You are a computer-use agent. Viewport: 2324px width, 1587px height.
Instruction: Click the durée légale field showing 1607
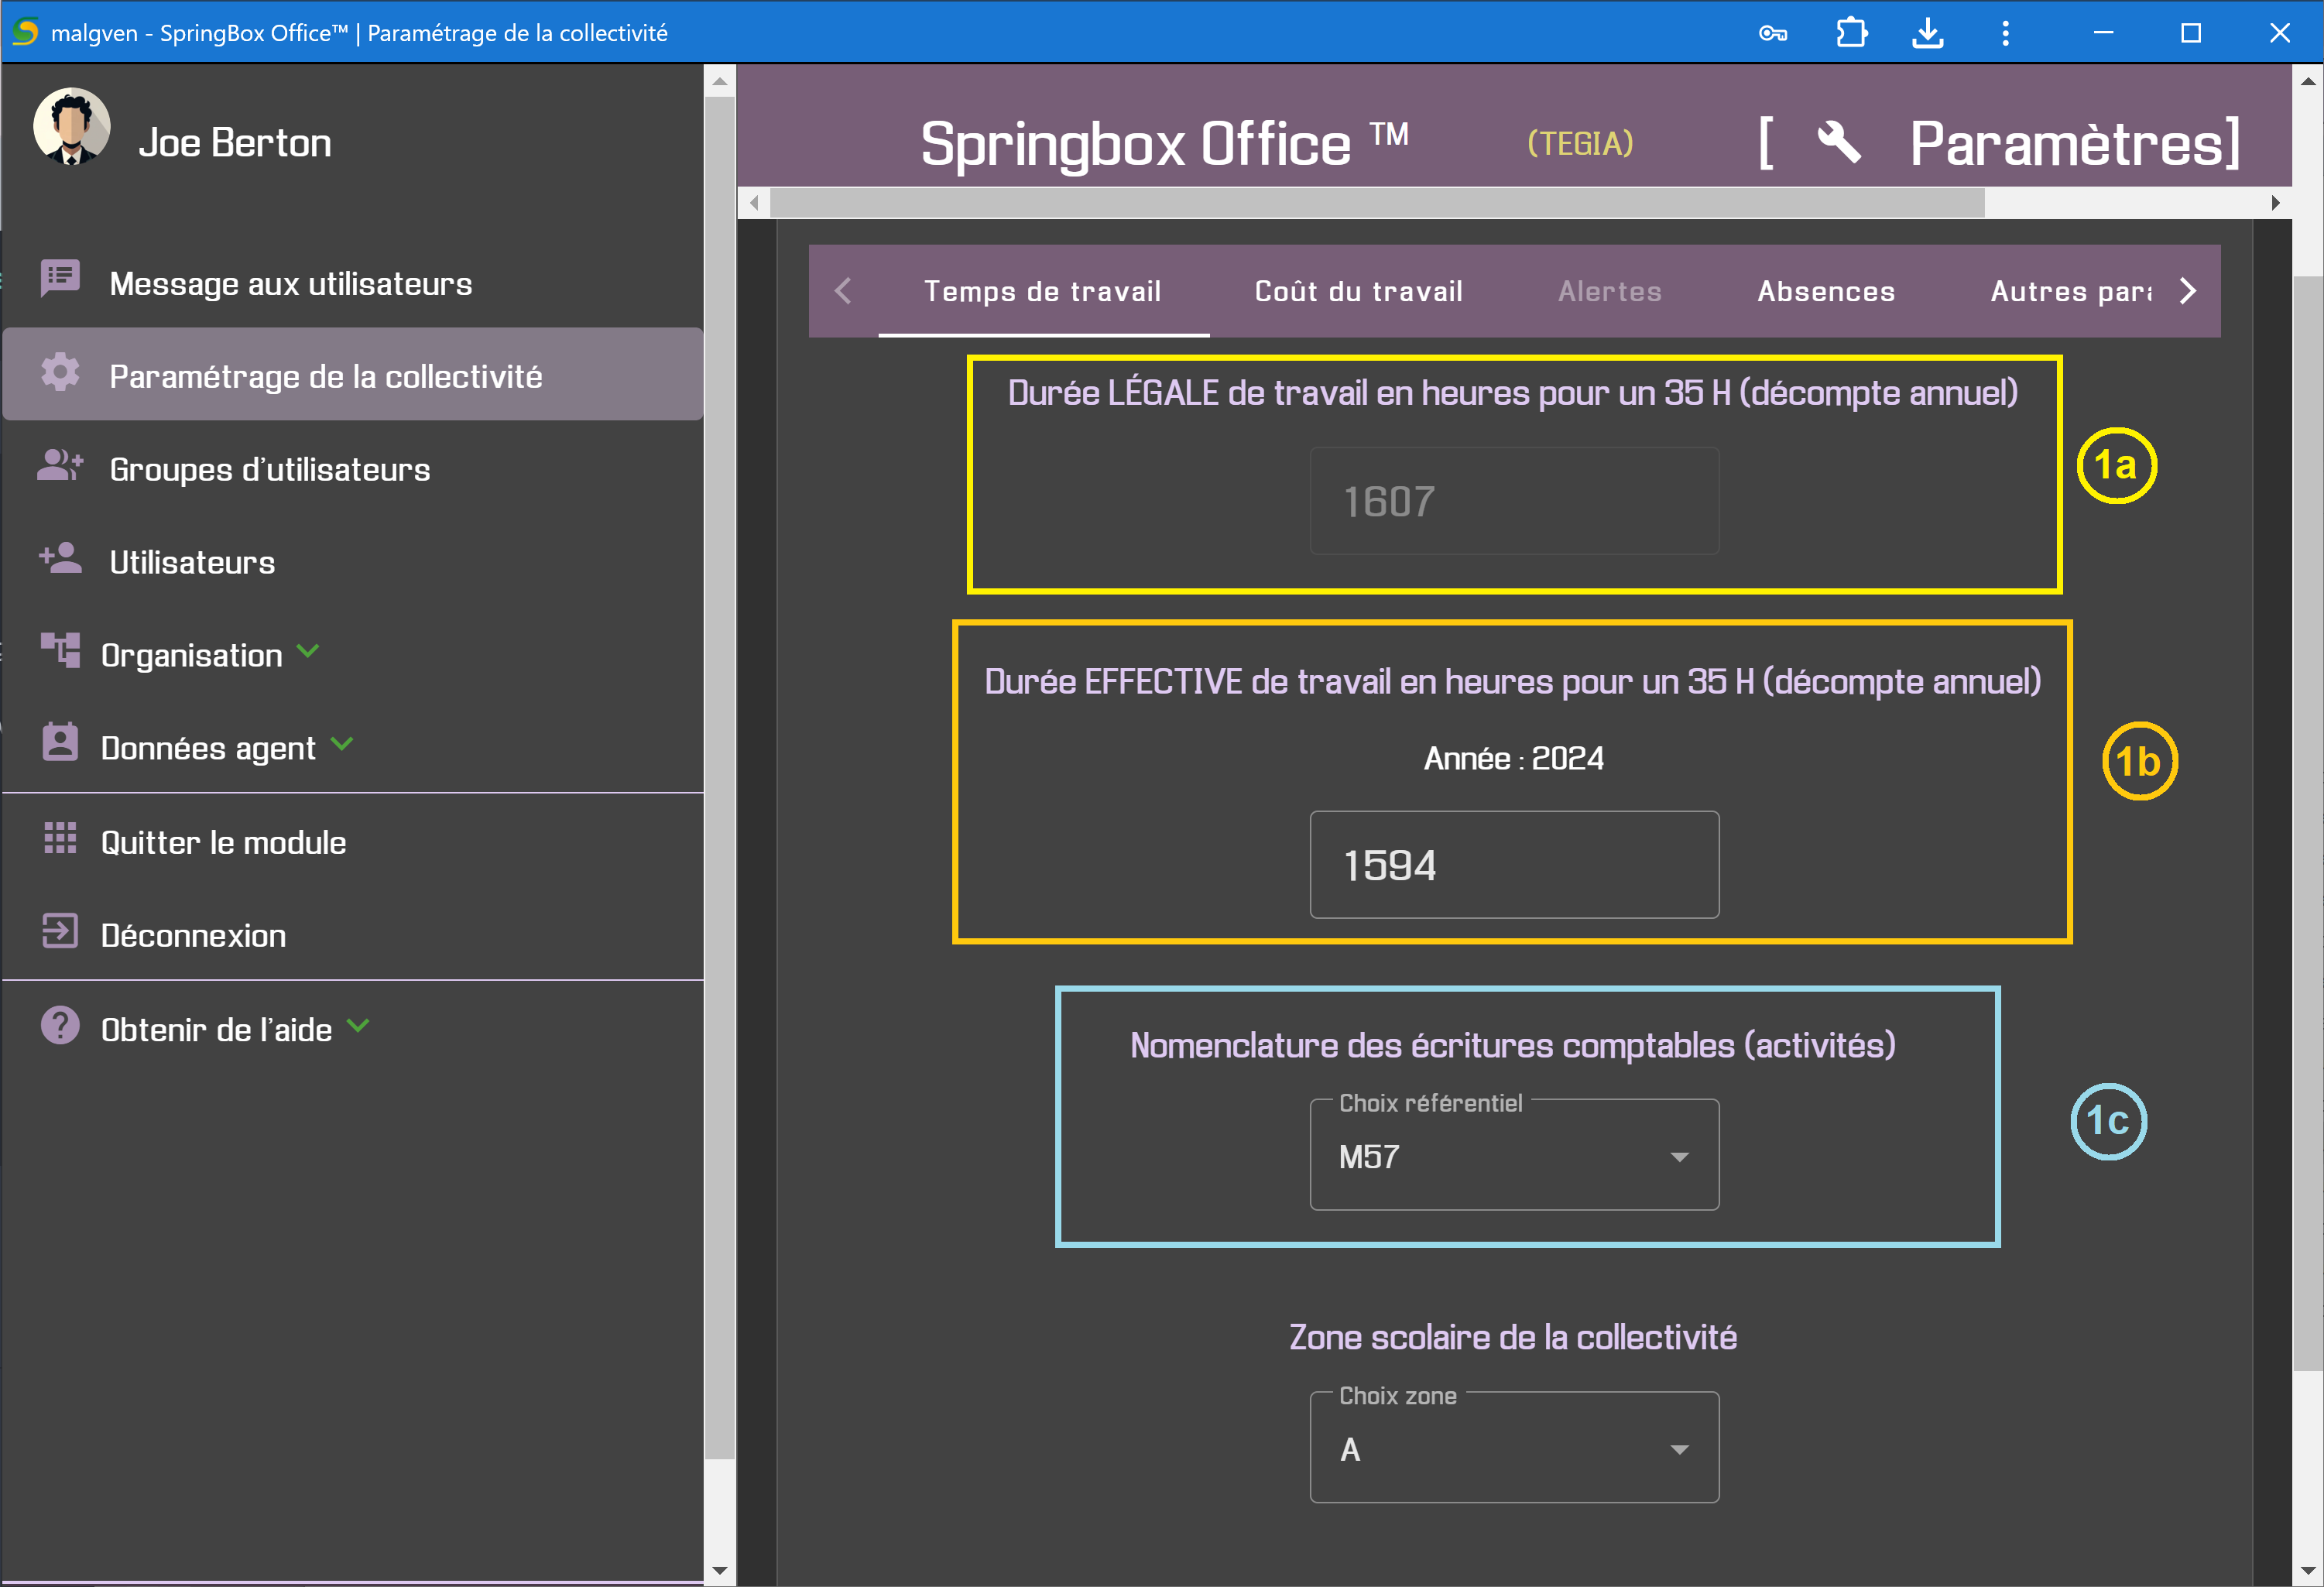click(1514, 501)
